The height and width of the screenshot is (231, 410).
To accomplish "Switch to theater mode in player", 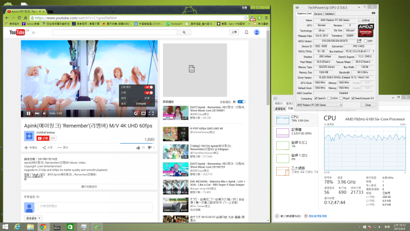I will tap(143, 114).
